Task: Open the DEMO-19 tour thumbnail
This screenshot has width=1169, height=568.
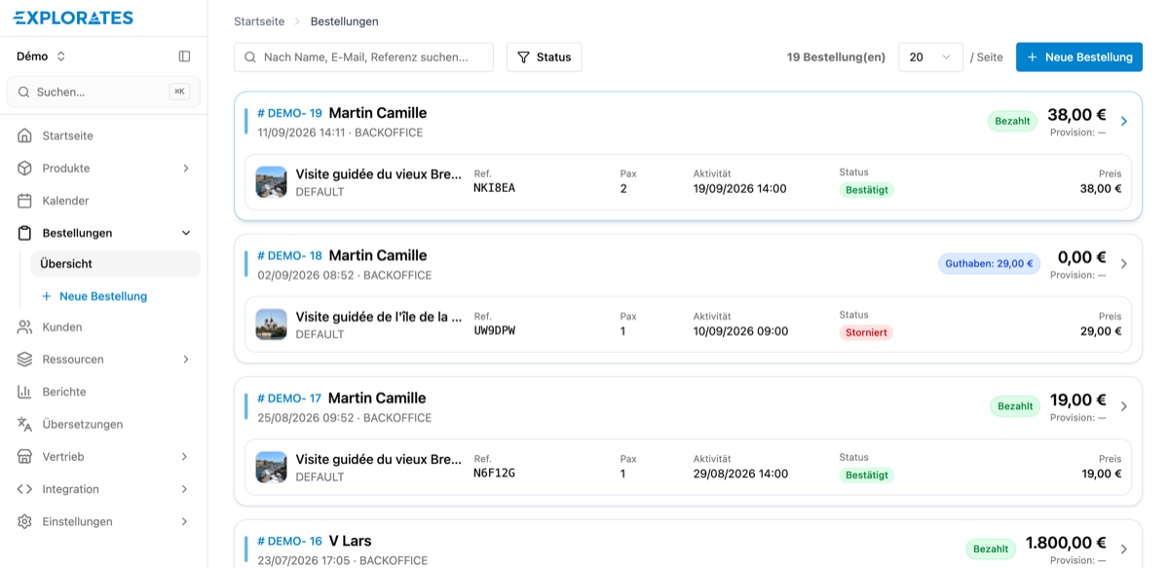Action: click(271, 182)
